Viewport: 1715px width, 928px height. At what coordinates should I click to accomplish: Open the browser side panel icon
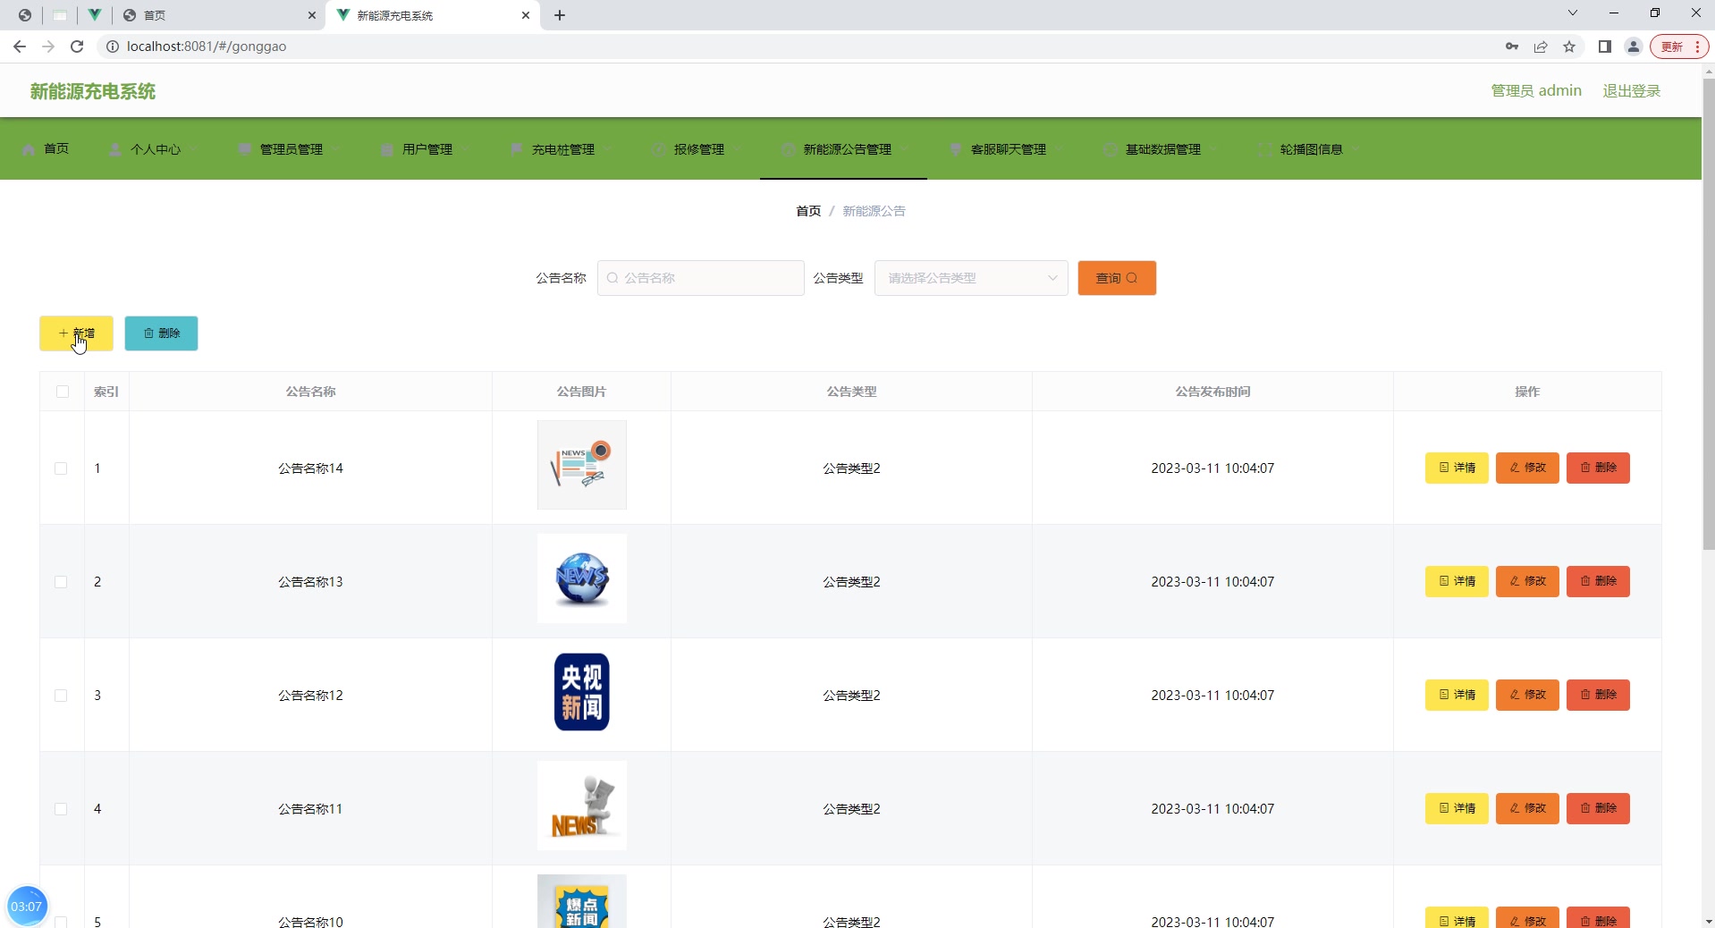pos(1605,46)
